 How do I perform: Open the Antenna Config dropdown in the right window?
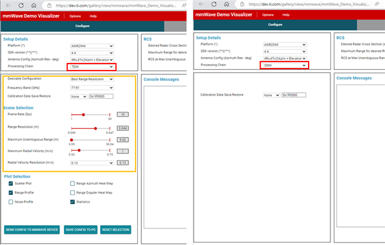point(285,58)
